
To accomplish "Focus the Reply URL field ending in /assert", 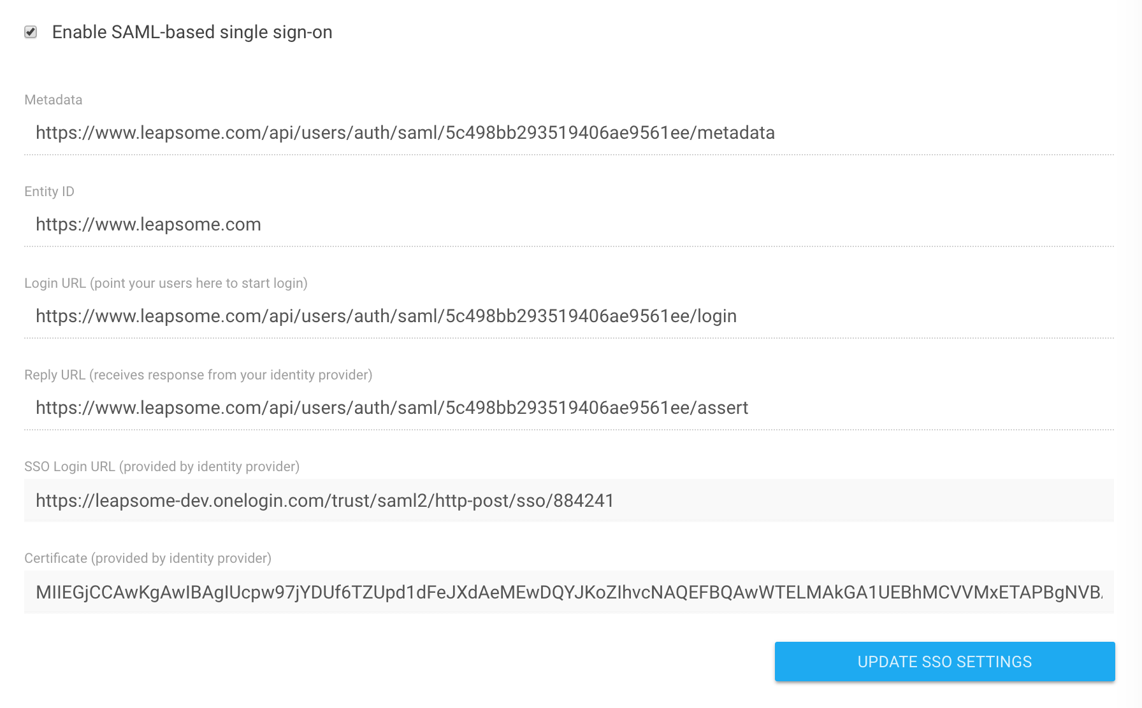I will point(569,407).
